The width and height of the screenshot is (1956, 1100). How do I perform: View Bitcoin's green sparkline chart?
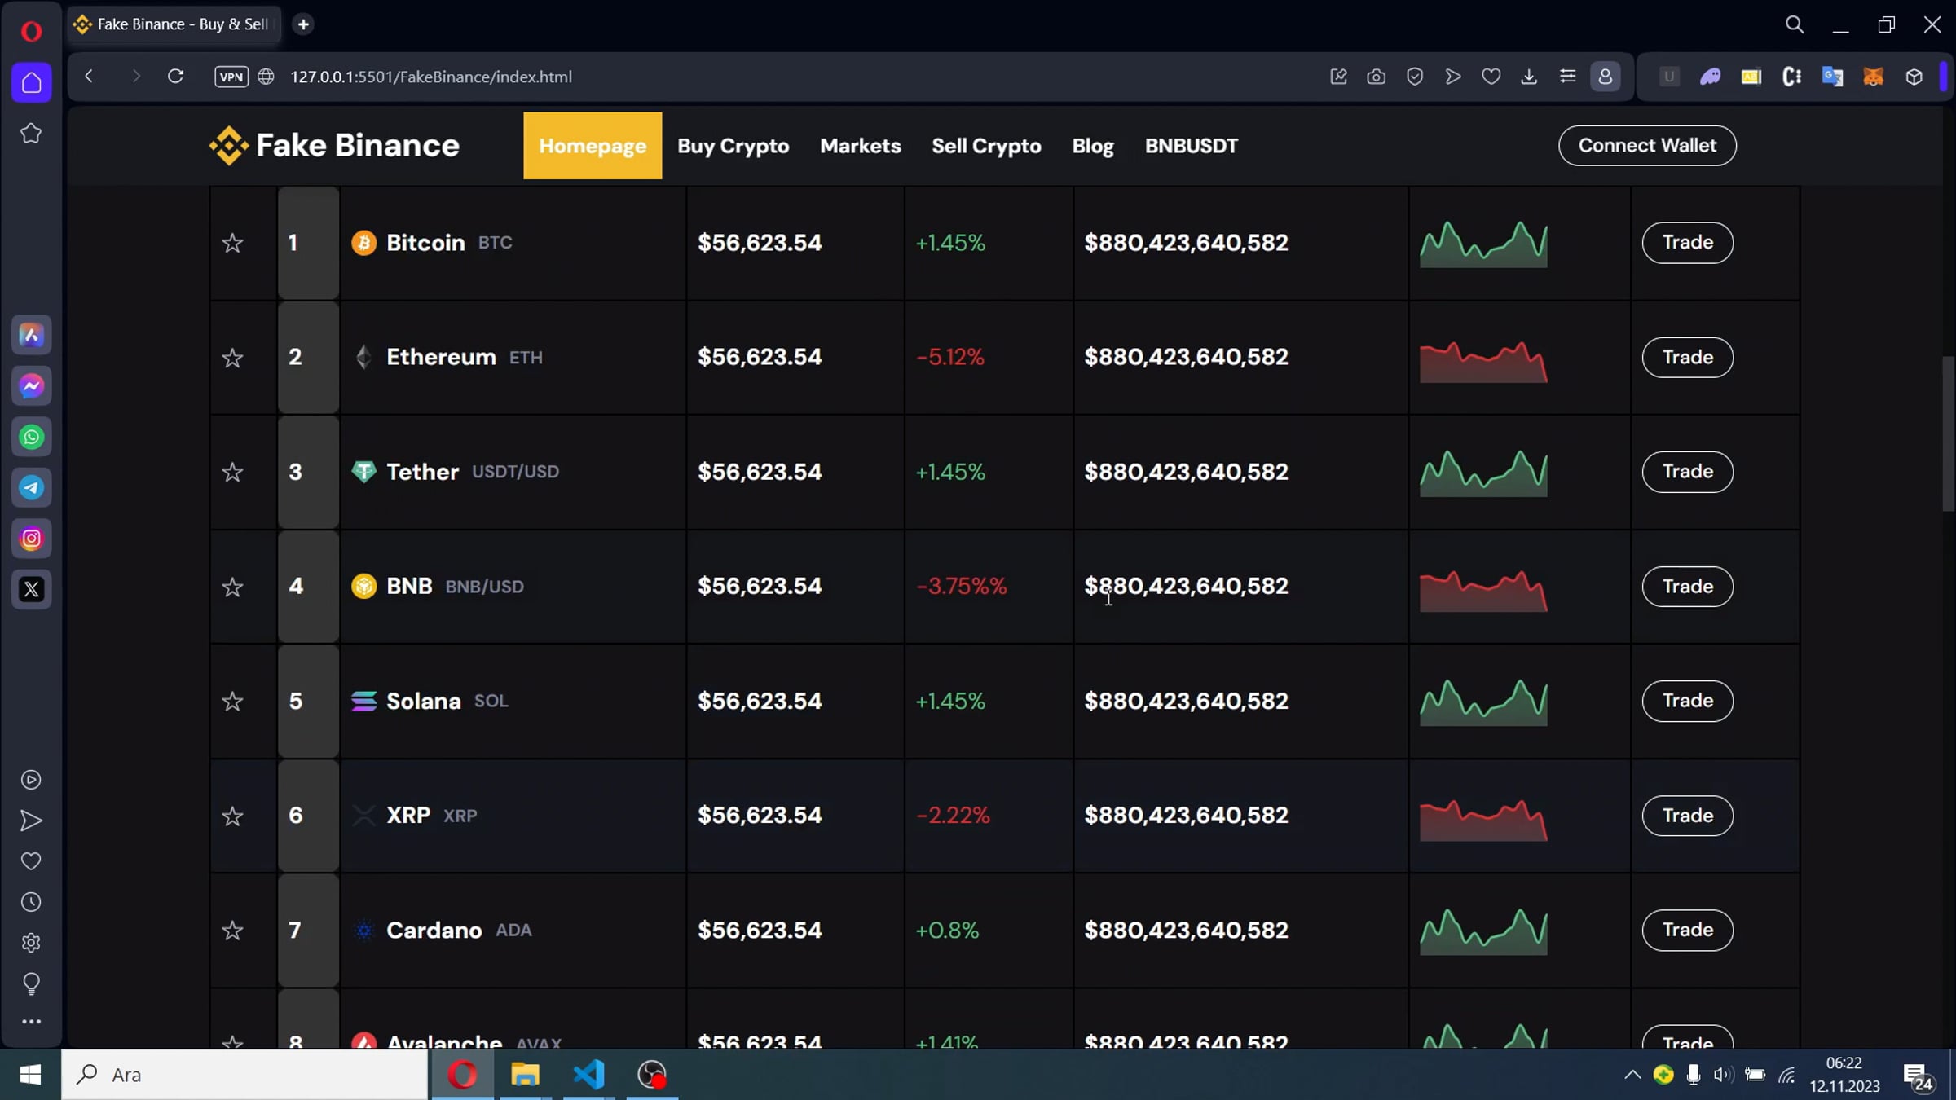tap(1483, 244)
